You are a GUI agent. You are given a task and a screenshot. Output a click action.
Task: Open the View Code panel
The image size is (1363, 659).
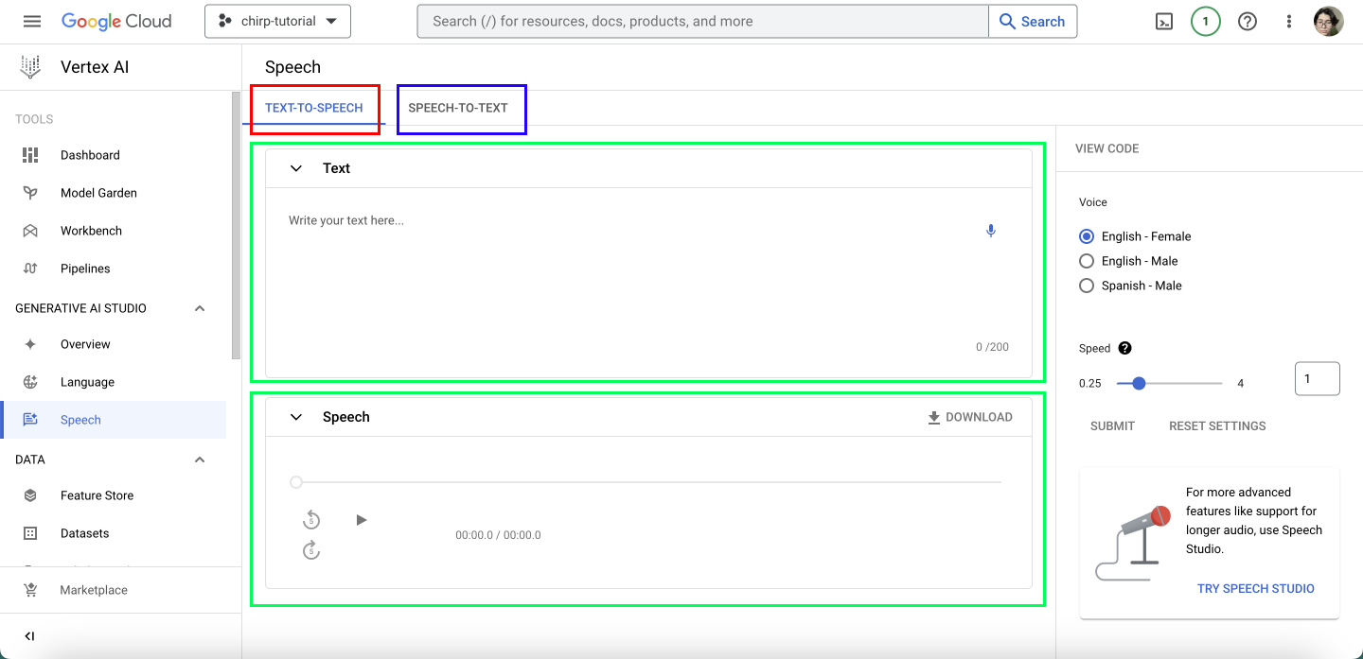pyautogui.click(x=1106, y=148)
